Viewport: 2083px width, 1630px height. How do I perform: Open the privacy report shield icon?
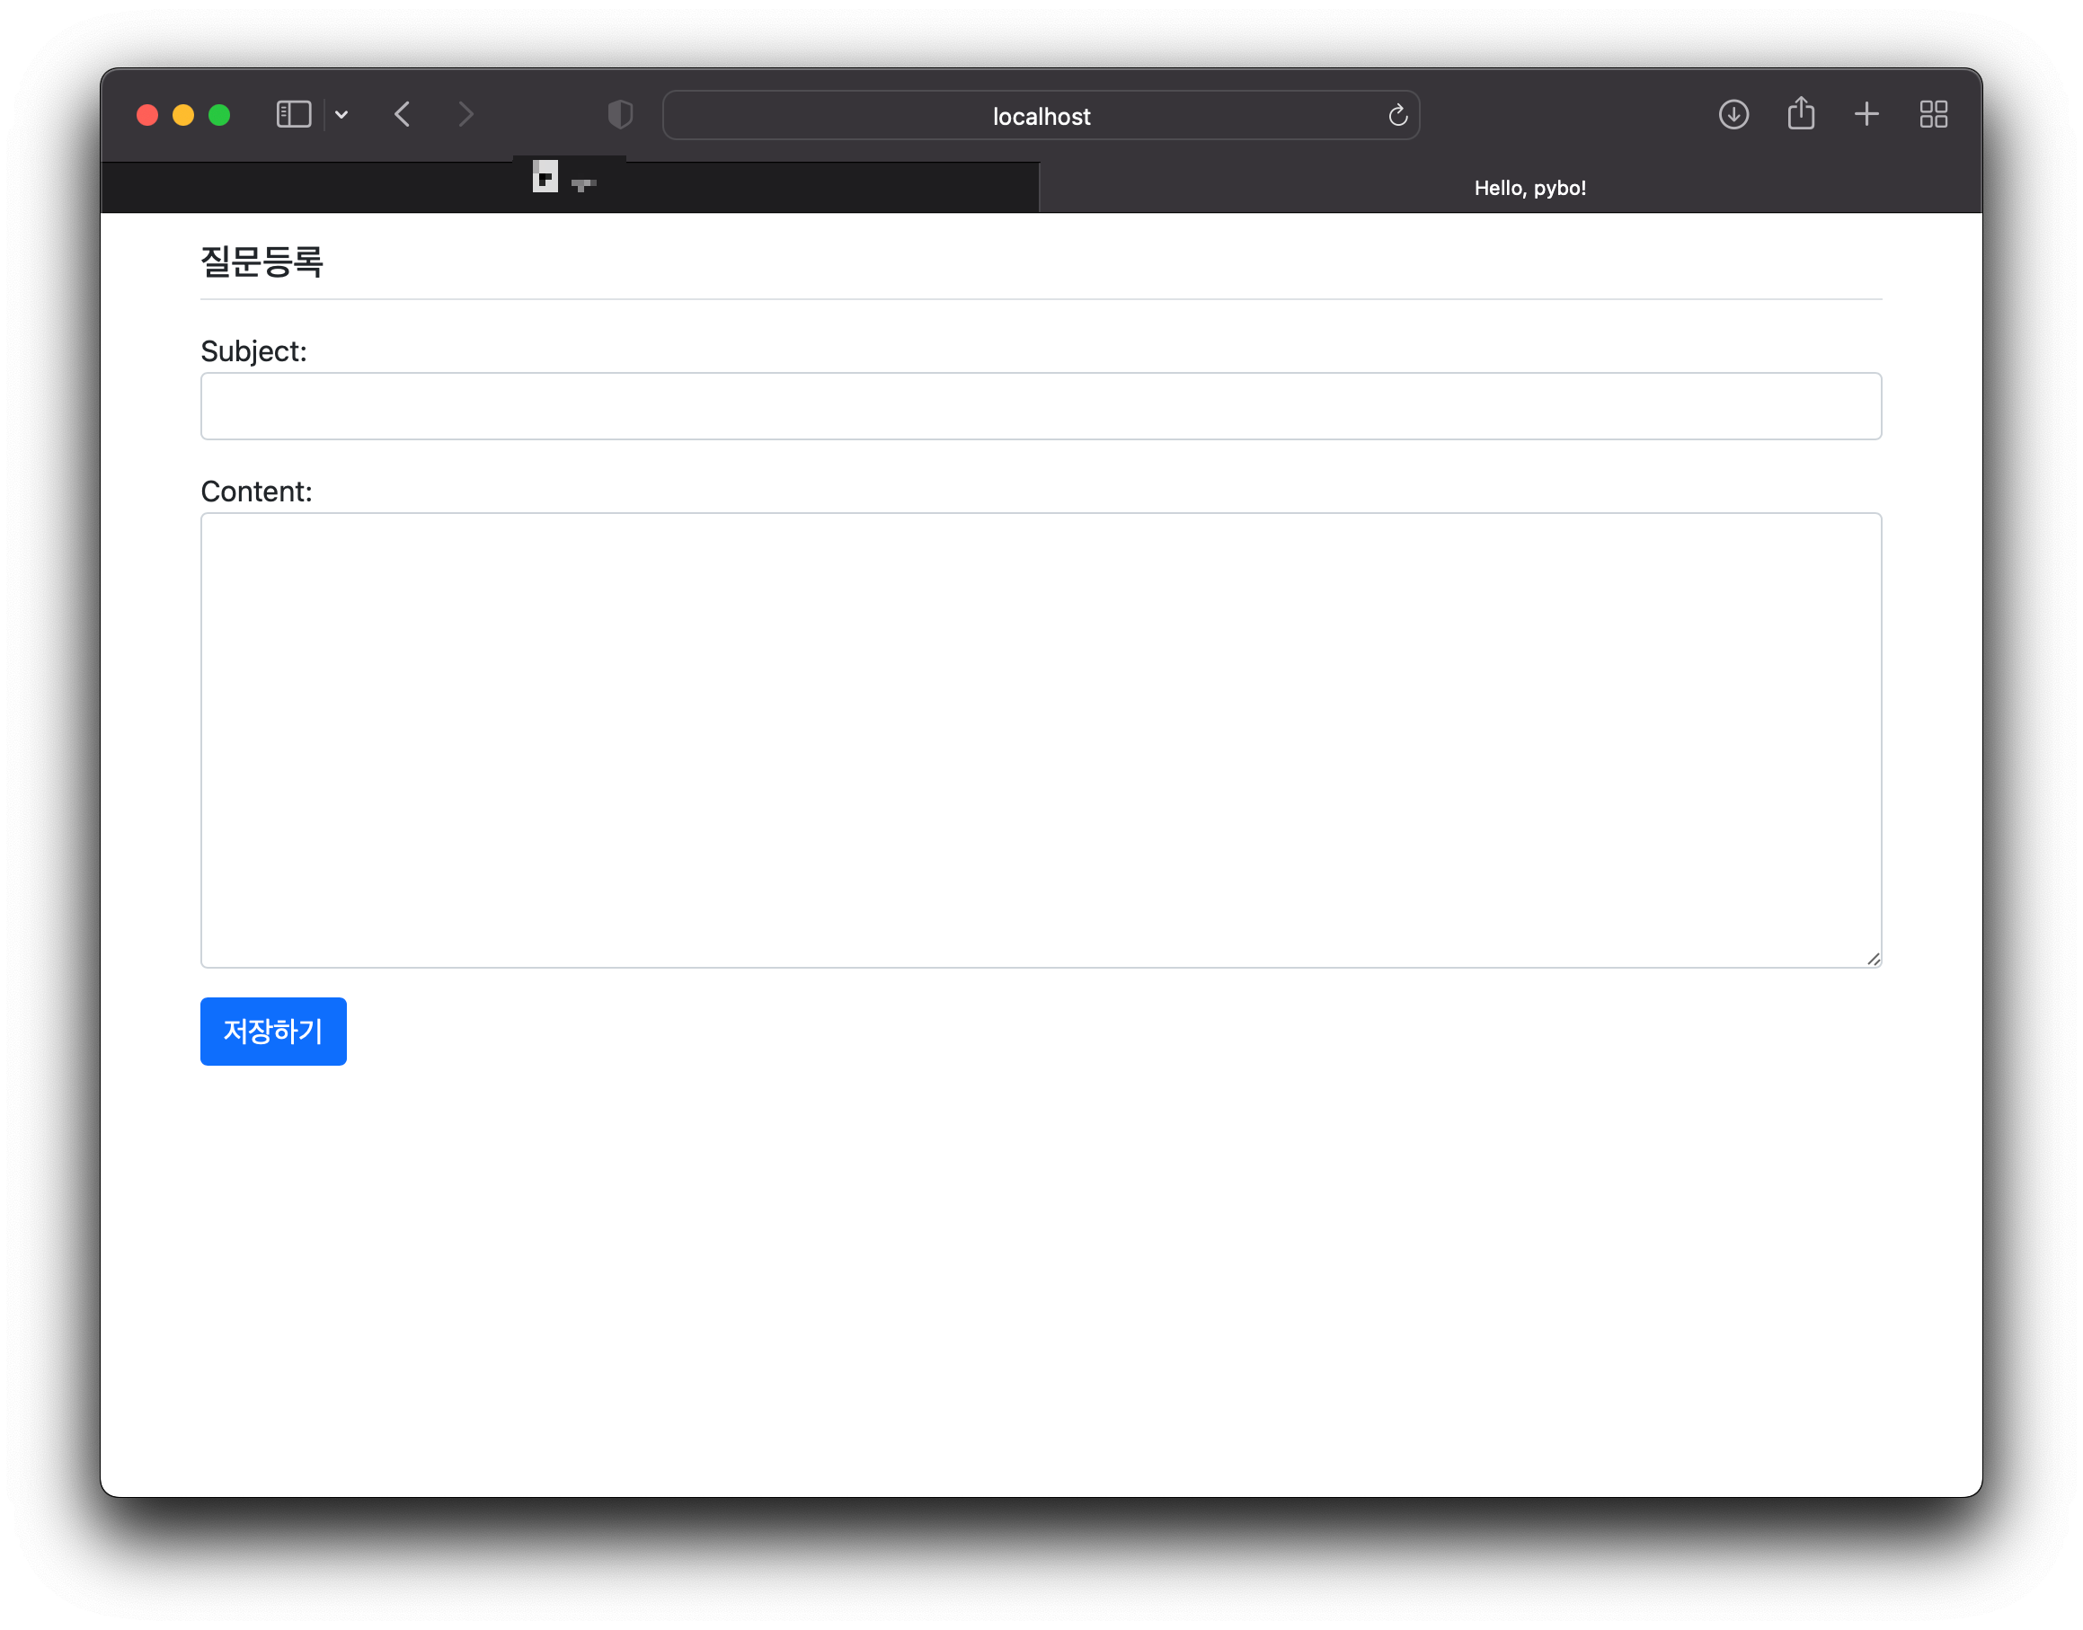tap(620, 114)
